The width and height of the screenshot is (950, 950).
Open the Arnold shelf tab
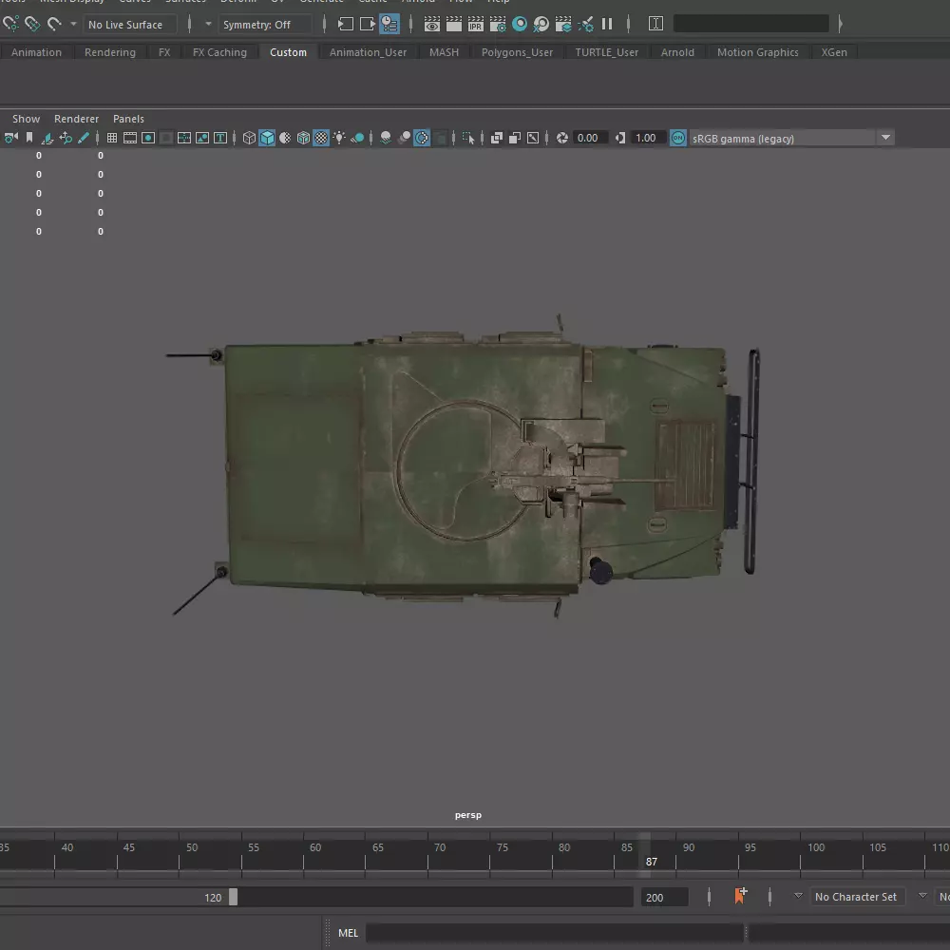[x=677, y=52]
